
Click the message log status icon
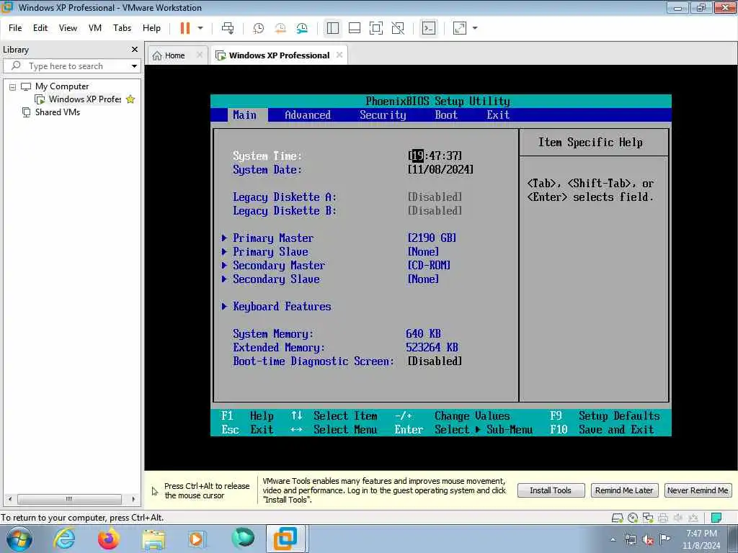click(x=716, y=518)
